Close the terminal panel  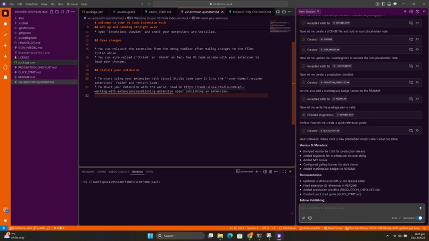[x=290, y=171]
